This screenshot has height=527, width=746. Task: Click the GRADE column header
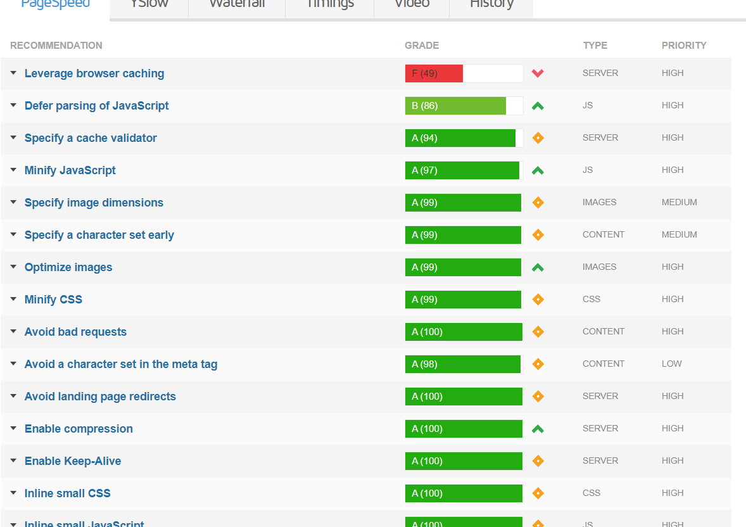pyautogui.click(x=422, y=45)
